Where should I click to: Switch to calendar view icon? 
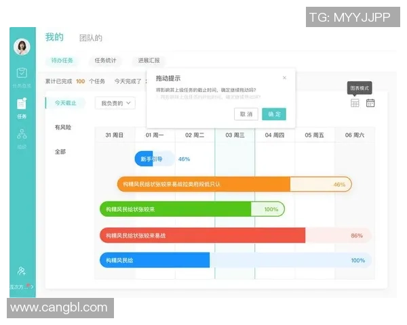point(370,103)
